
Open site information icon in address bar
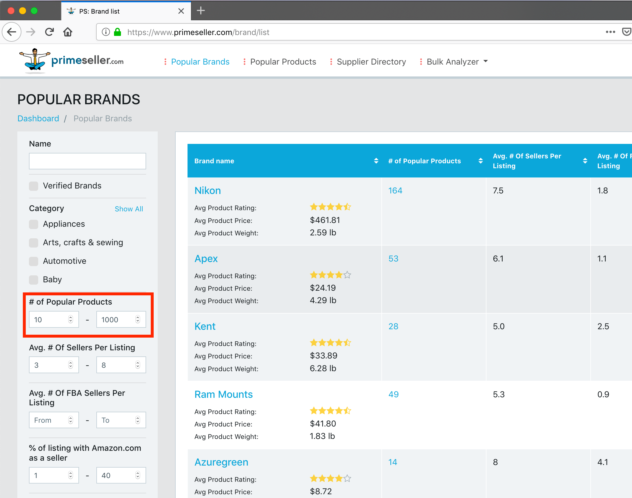pos(106,32)
